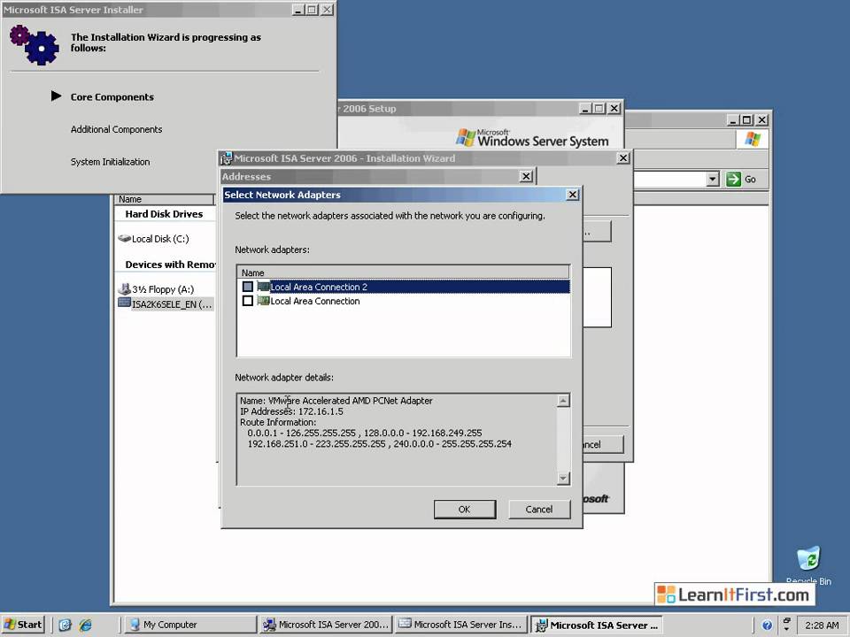Screen dimensions: 850x637
Task: Click the green Go arrow button
Action: (x=733, y=179)
